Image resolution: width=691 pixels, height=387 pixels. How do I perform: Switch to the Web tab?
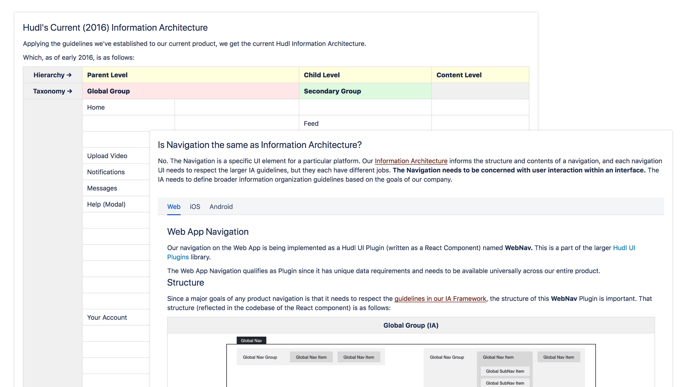174,207
